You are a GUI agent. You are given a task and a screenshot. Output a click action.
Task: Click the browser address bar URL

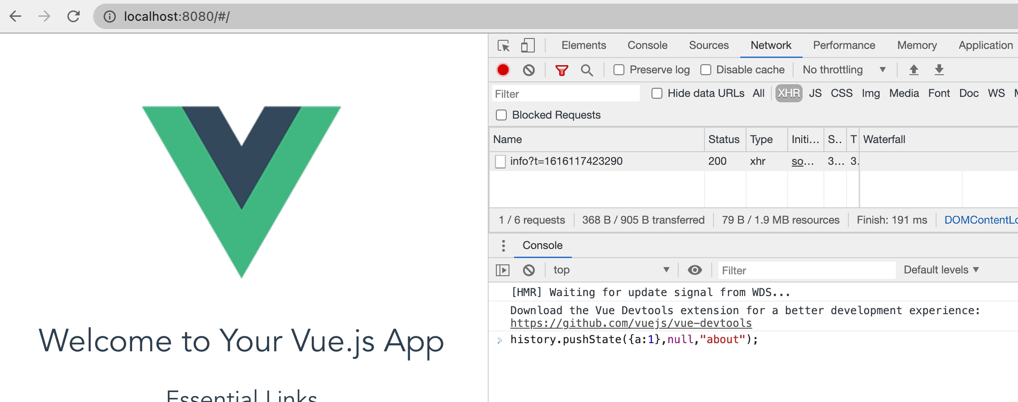coord(177,17)
